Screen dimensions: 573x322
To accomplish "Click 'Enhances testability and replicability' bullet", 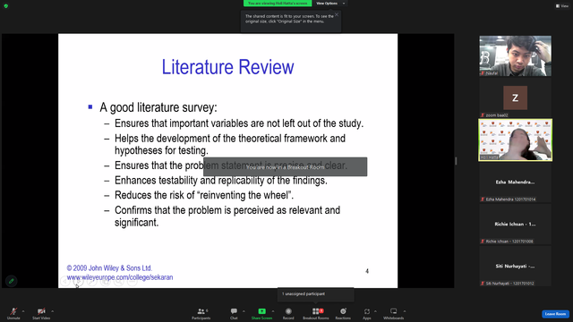I will [x=221, y=181].
